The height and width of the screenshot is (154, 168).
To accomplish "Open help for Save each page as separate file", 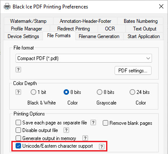I will point(93,123).
